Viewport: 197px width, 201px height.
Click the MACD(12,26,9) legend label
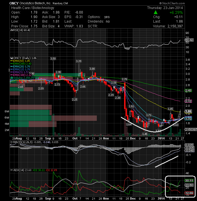(23, 142)
